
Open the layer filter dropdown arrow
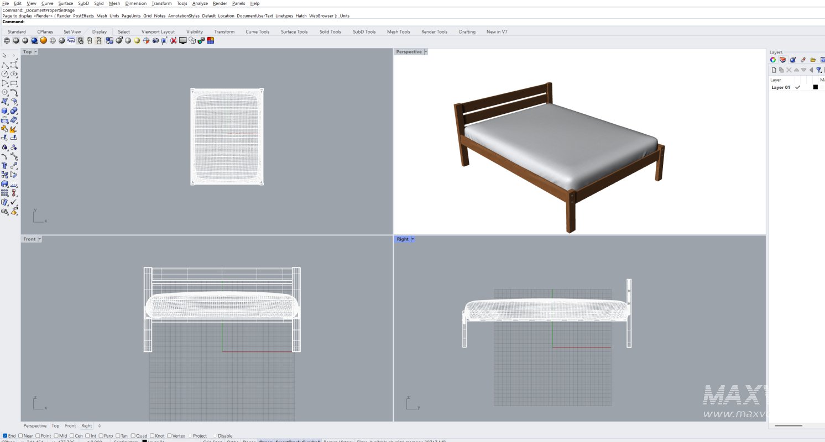point(821,72)
